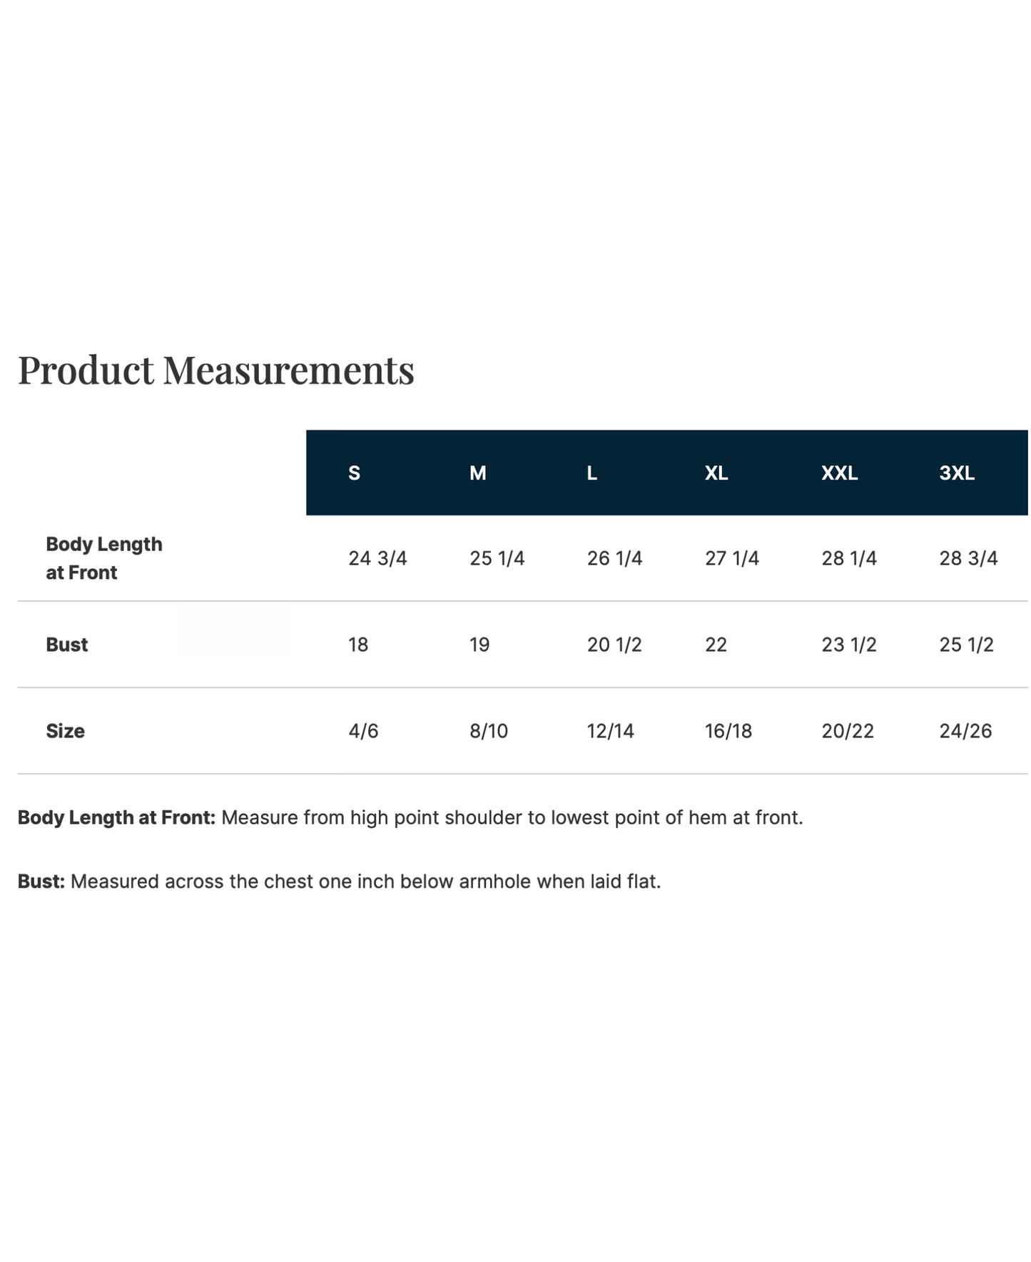The height and width of the screenshot is (1262, 1031).
Task: Click the 4/6 size value
Action: point(363,731)
